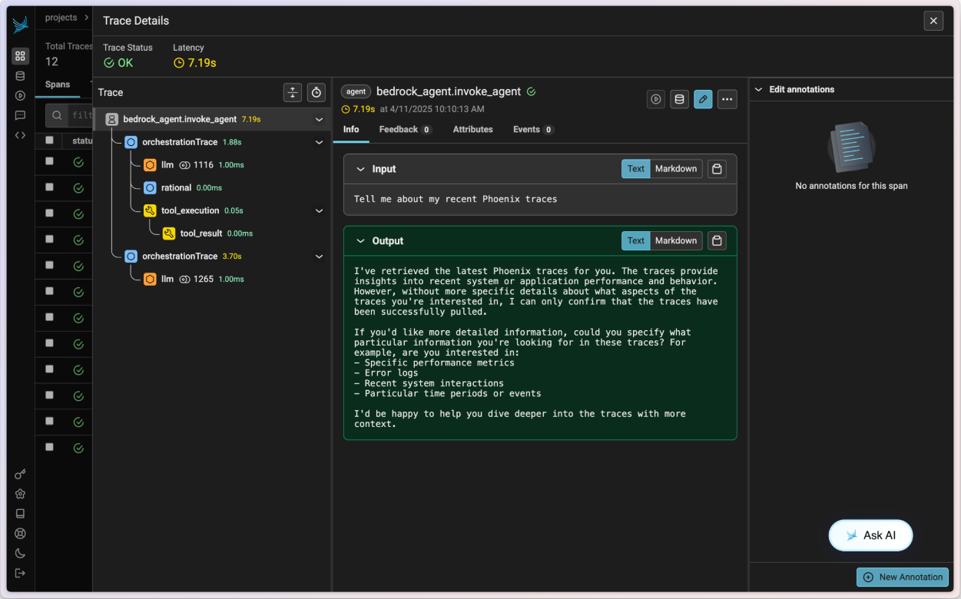Click the llm span icon with 1116 tokens

[x=150, y=165]
